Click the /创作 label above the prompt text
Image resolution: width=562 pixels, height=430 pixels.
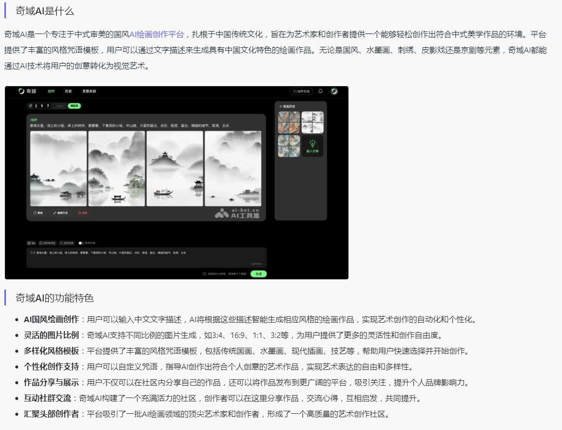(x=33, y=120)
